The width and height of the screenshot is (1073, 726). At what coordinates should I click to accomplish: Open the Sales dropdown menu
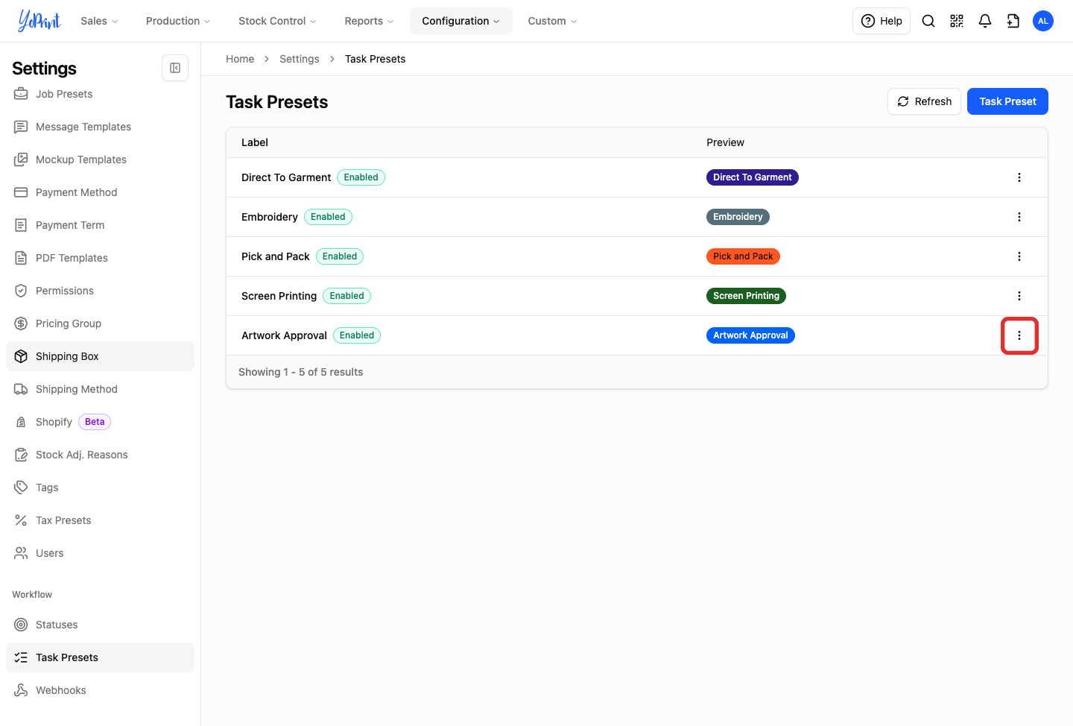[99, 21]
